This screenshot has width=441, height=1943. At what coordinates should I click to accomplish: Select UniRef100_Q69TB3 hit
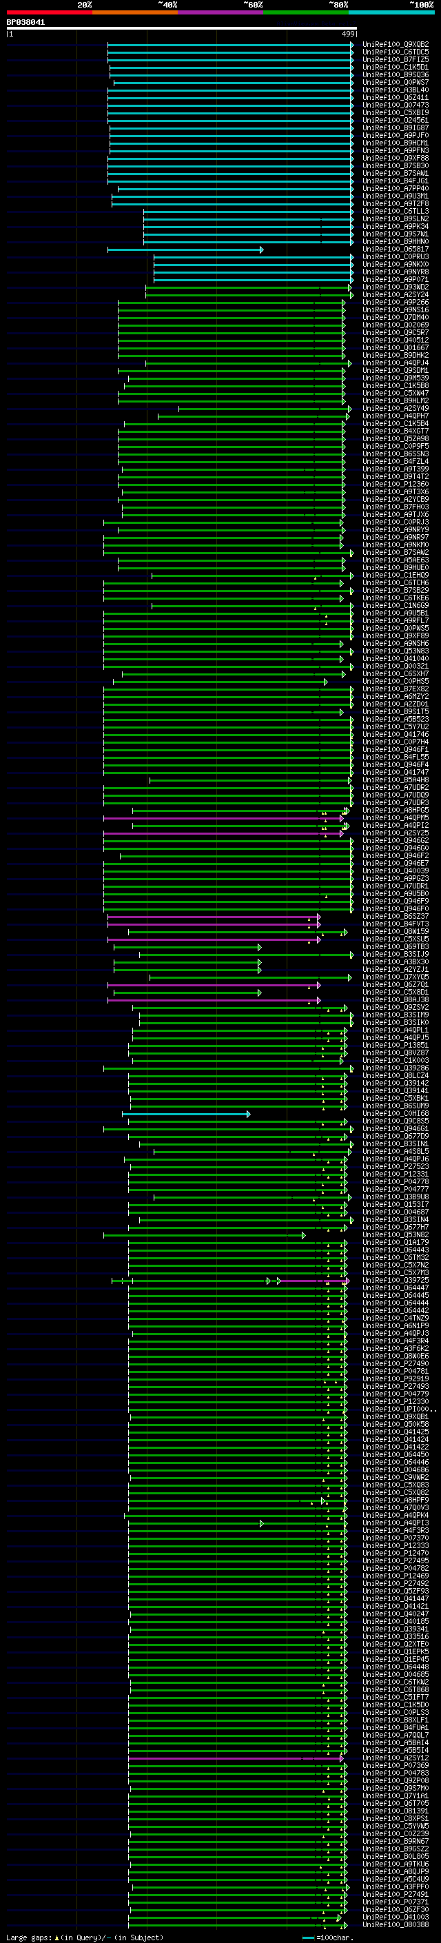tap(395, 946)
